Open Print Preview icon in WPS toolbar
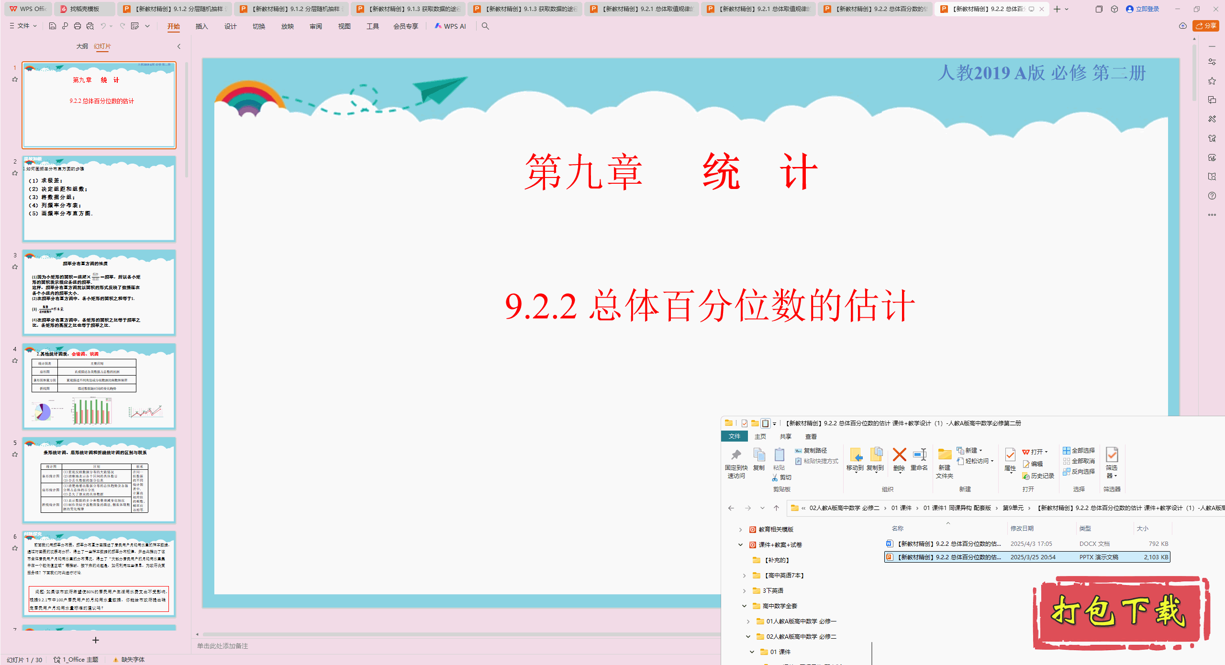The width and height of the screenshot is (1225, 665). click(x=90, y=26)
